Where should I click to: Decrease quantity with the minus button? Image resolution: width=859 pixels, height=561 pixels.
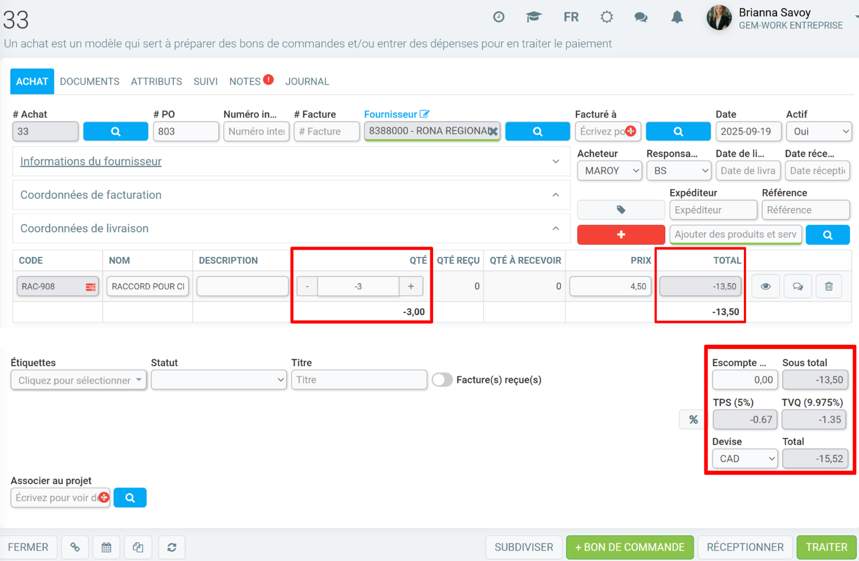click(x=307, y=286)
